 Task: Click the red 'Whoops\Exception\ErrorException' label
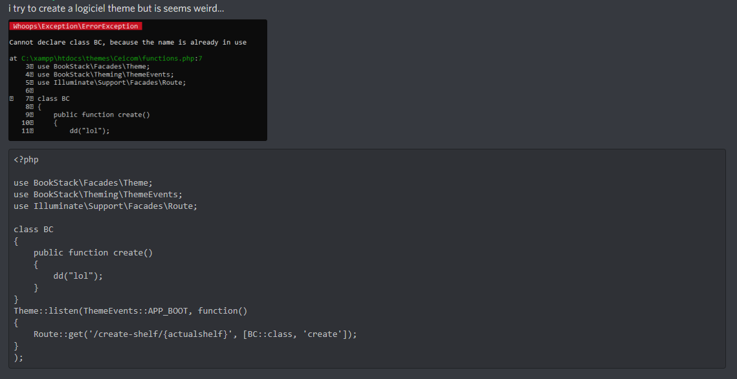point(75,27)
